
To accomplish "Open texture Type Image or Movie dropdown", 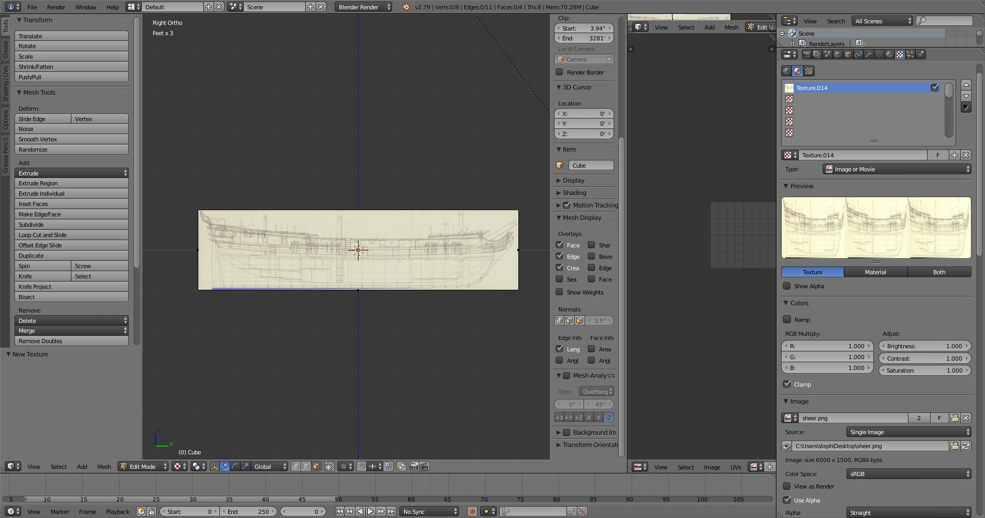I will click(897, 169).
